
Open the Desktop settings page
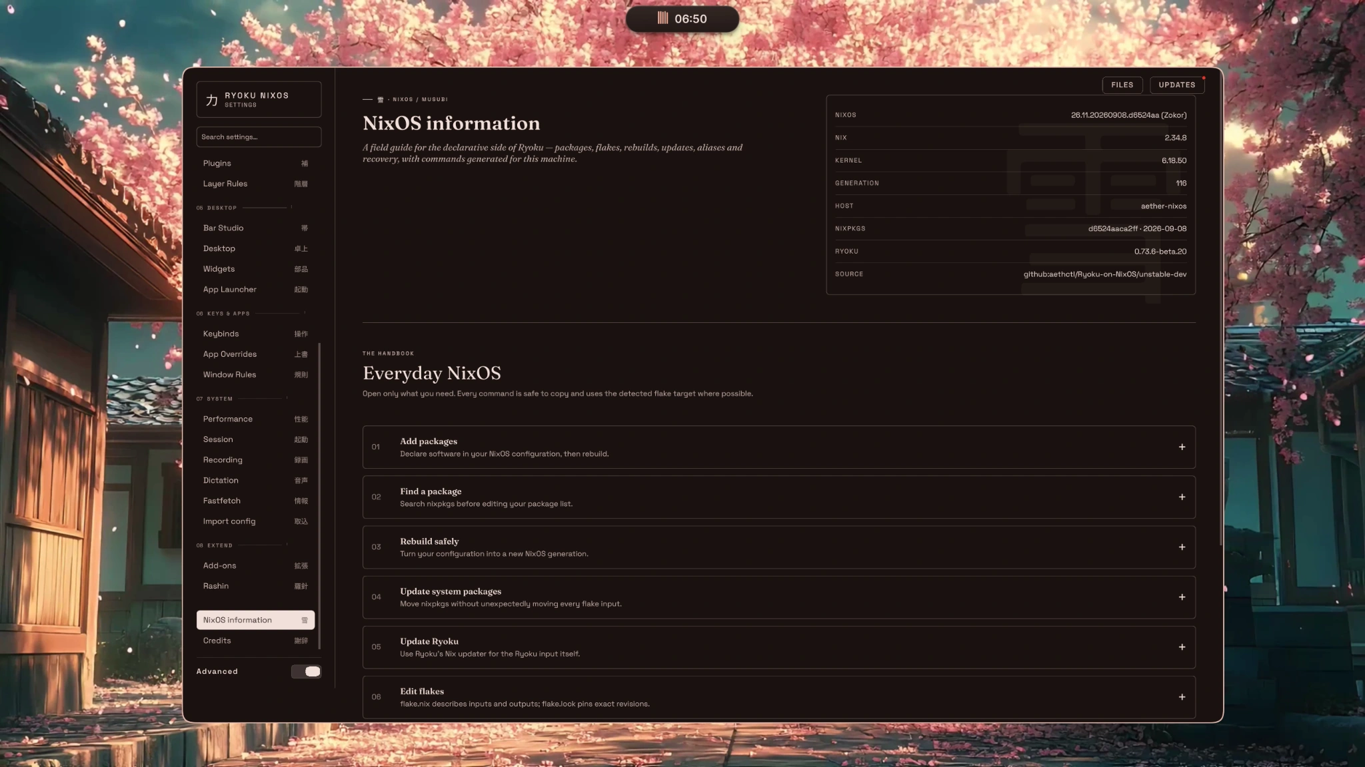255,248
